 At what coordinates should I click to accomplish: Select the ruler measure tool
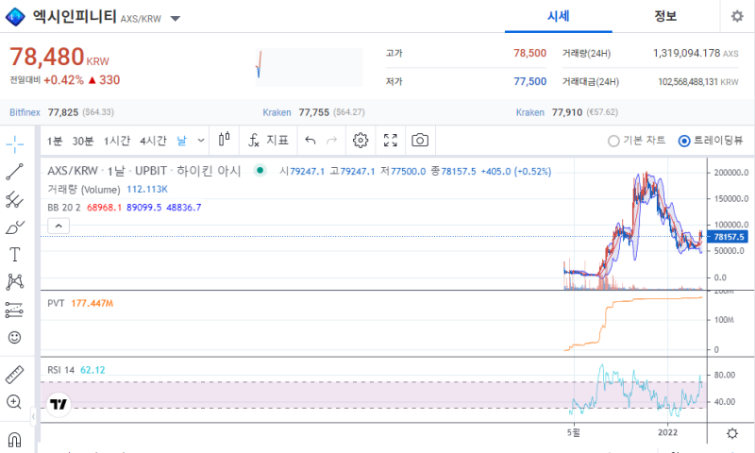(x=14, y=375)
